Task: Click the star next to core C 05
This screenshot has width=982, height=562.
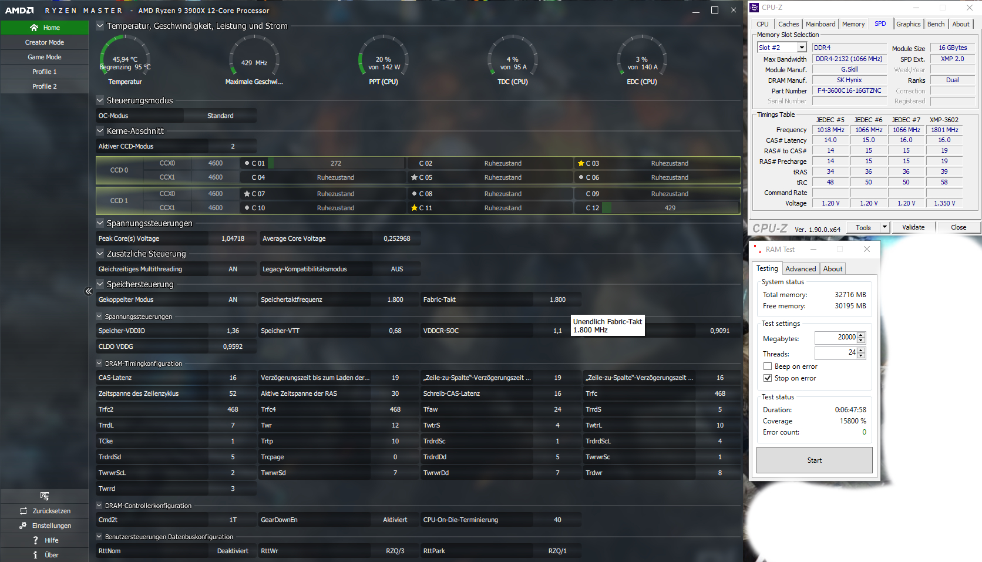Action: (x=414, y=177)
